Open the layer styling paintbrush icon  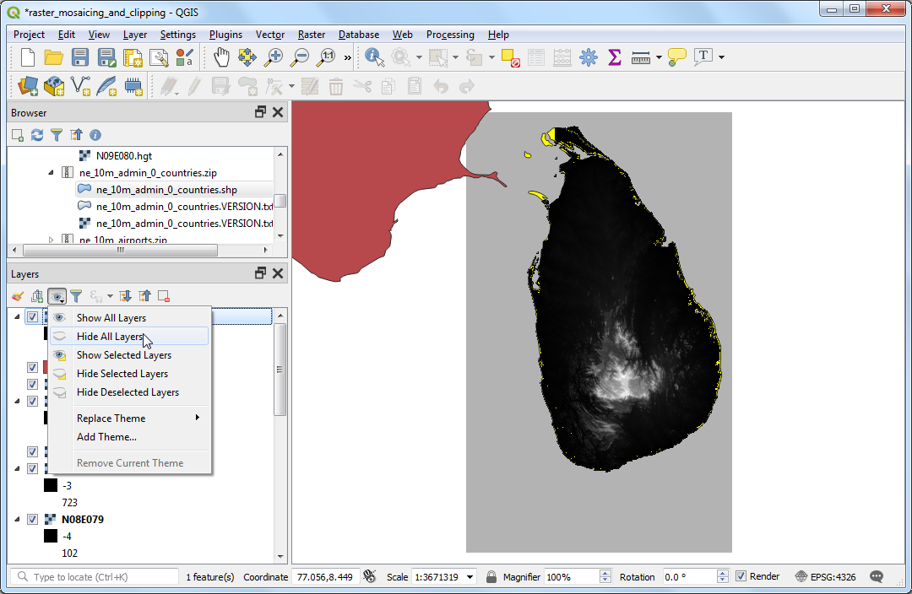pyautogui.click(x=18, y=296)
